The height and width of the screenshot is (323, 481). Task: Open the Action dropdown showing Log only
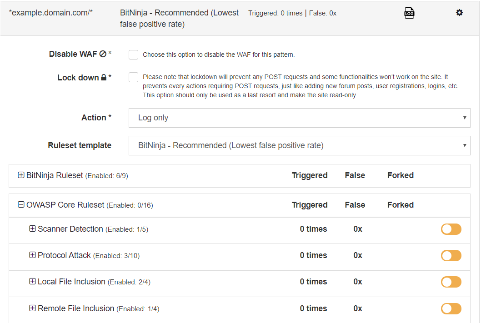[x=300, y=118]
